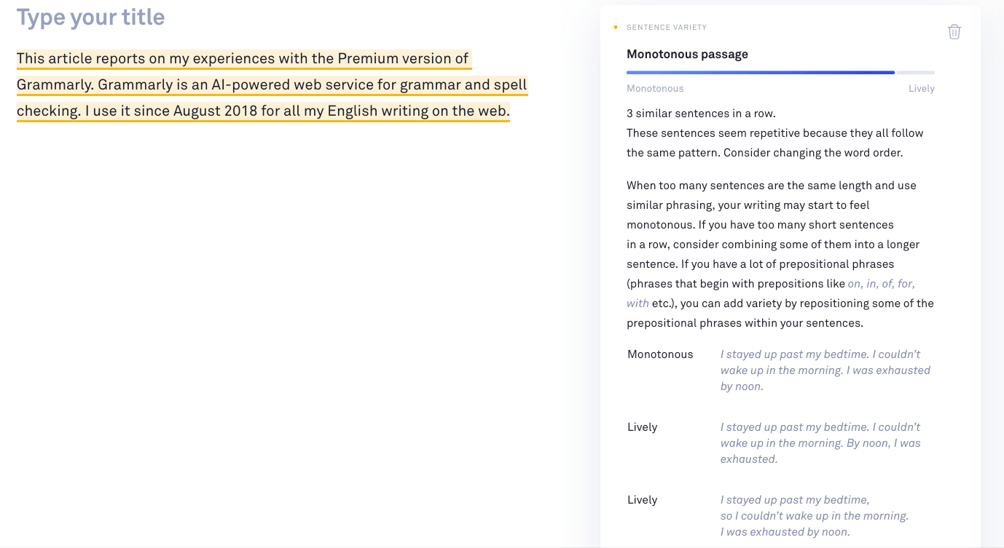Screen dimensions: 1004x548
Task: Click the Monotonous example passage text
Action: 825,370
